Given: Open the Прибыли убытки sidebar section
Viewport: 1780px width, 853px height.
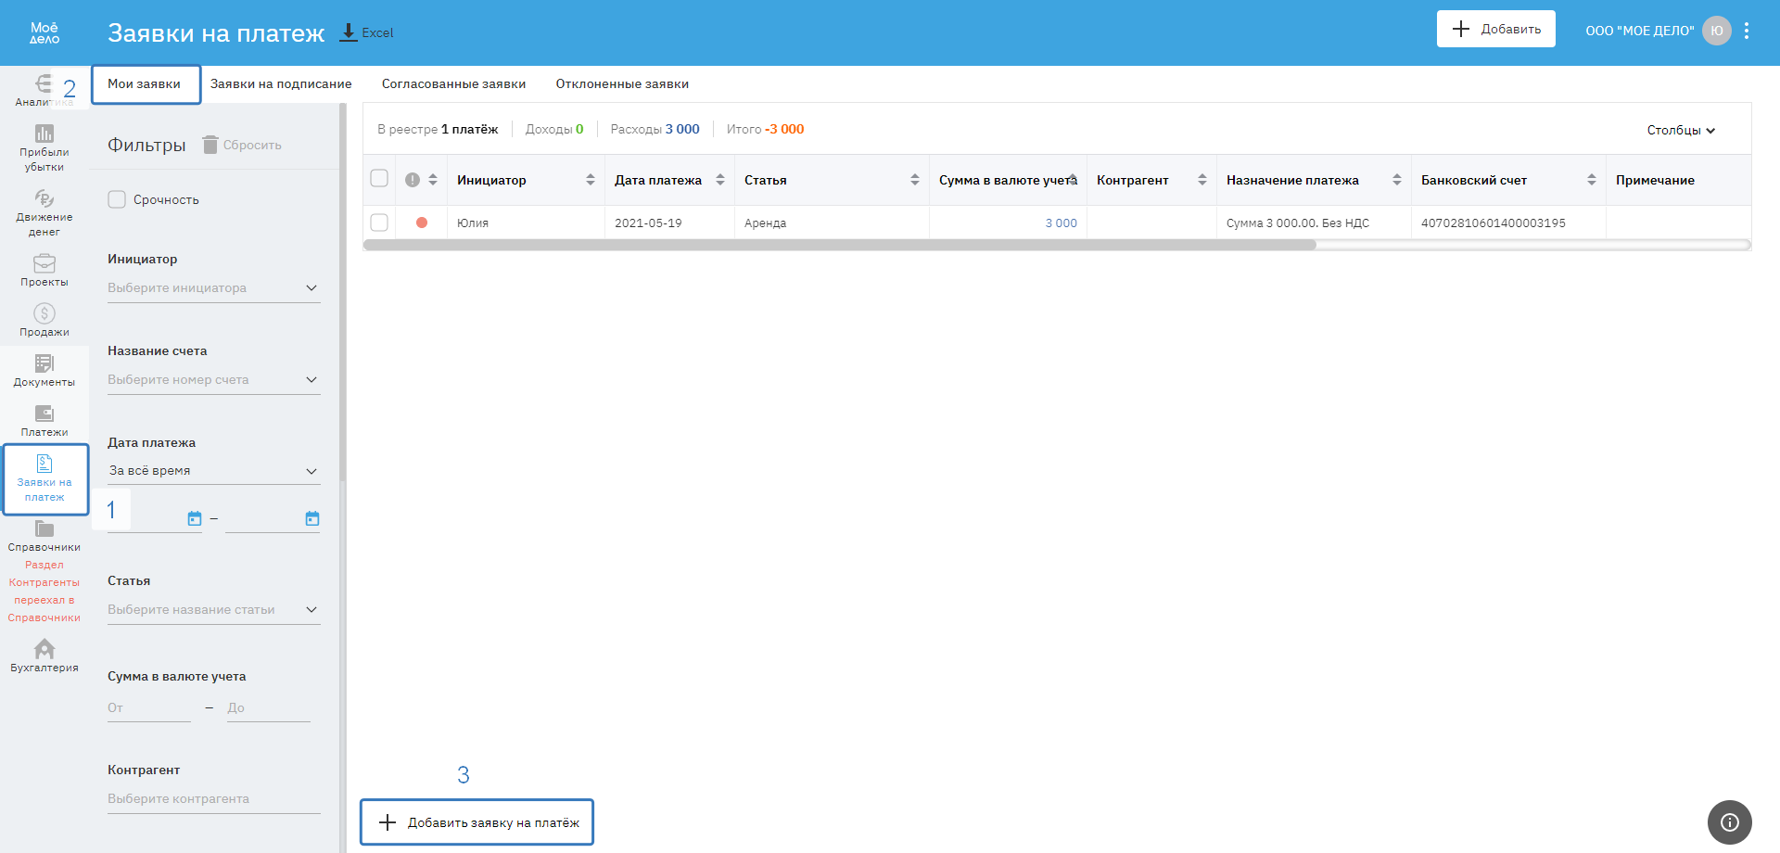Looking at the screenshot, I should pyautogui.click(x=44, y=147).
